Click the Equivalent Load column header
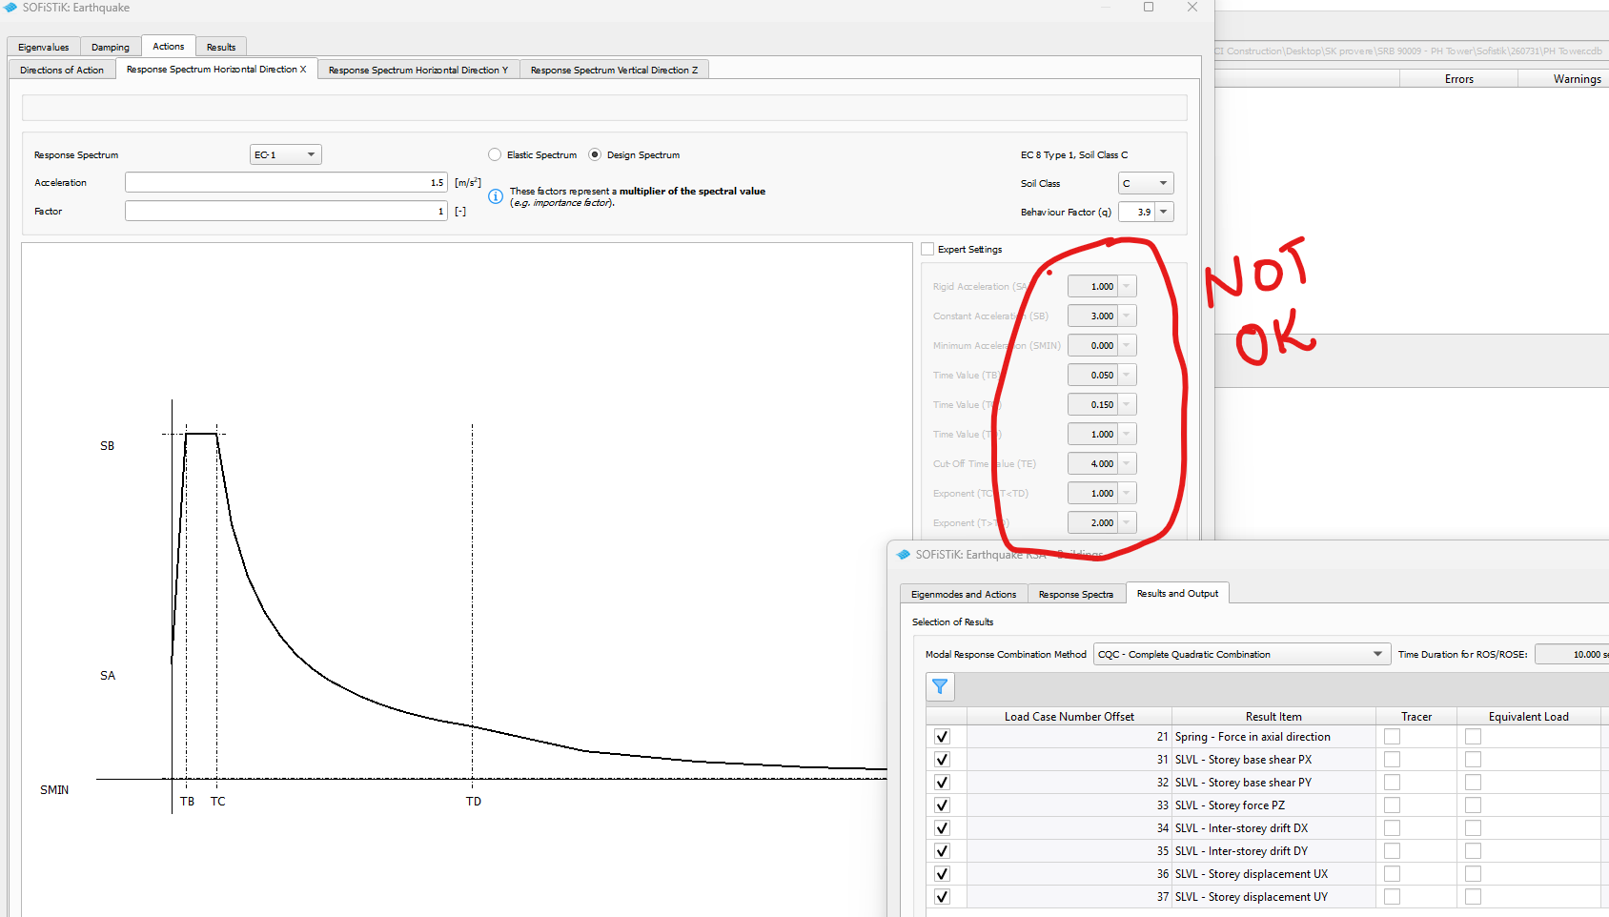 1529,717
